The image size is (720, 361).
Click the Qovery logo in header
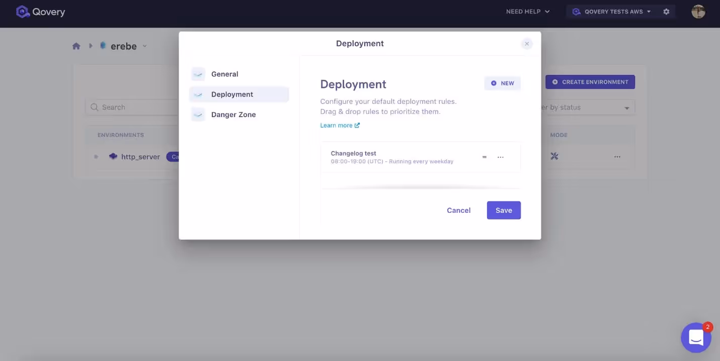coord(40,12)
